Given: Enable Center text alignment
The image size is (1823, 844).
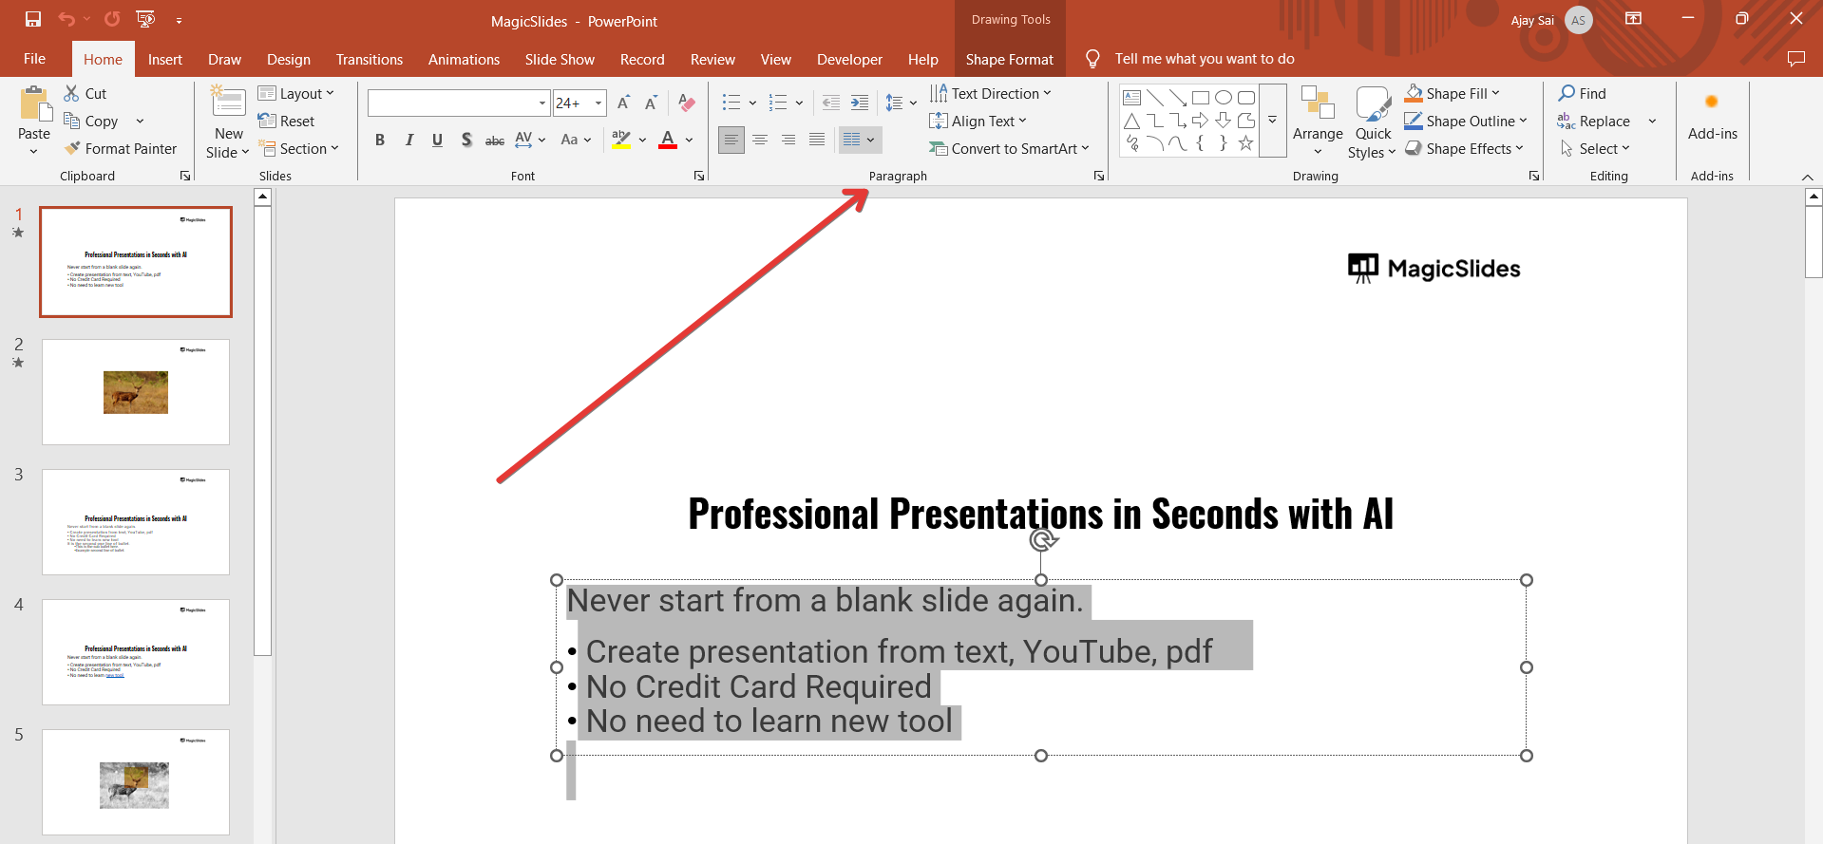Looking at the screenshot, I should click(760, 141).
